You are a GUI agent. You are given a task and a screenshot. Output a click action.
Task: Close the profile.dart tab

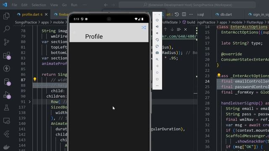point(46,15)
